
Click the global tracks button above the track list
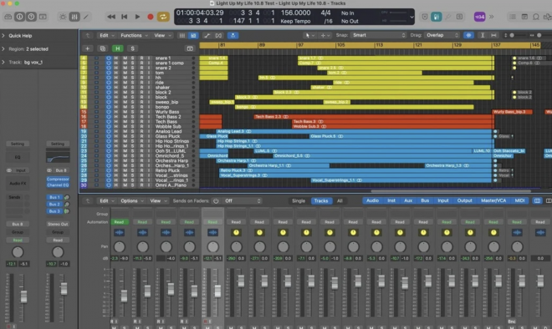190,48
